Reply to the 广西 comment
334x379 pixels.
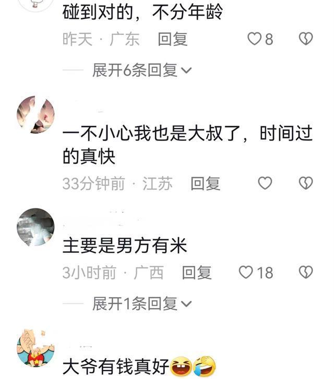pos(197,273)
